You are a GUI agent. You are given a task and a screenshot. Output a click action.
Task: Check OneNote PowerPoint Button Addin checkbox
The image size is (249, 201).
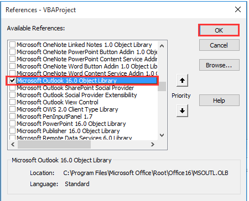click(12, 52)
